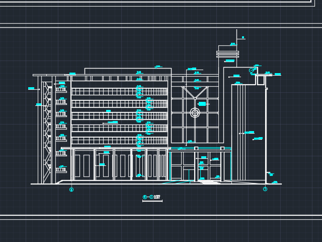Click the scale bar under the drawing title

152,201
